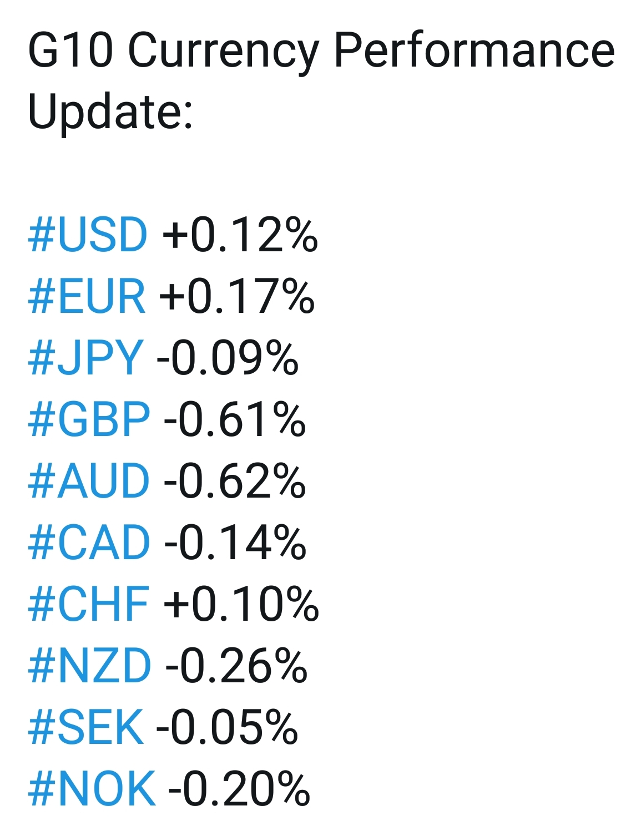The width and height of the screenshot is (641, 821).
Task: Click the AUD -0.62% value
Action: click(x=235, y=481)
